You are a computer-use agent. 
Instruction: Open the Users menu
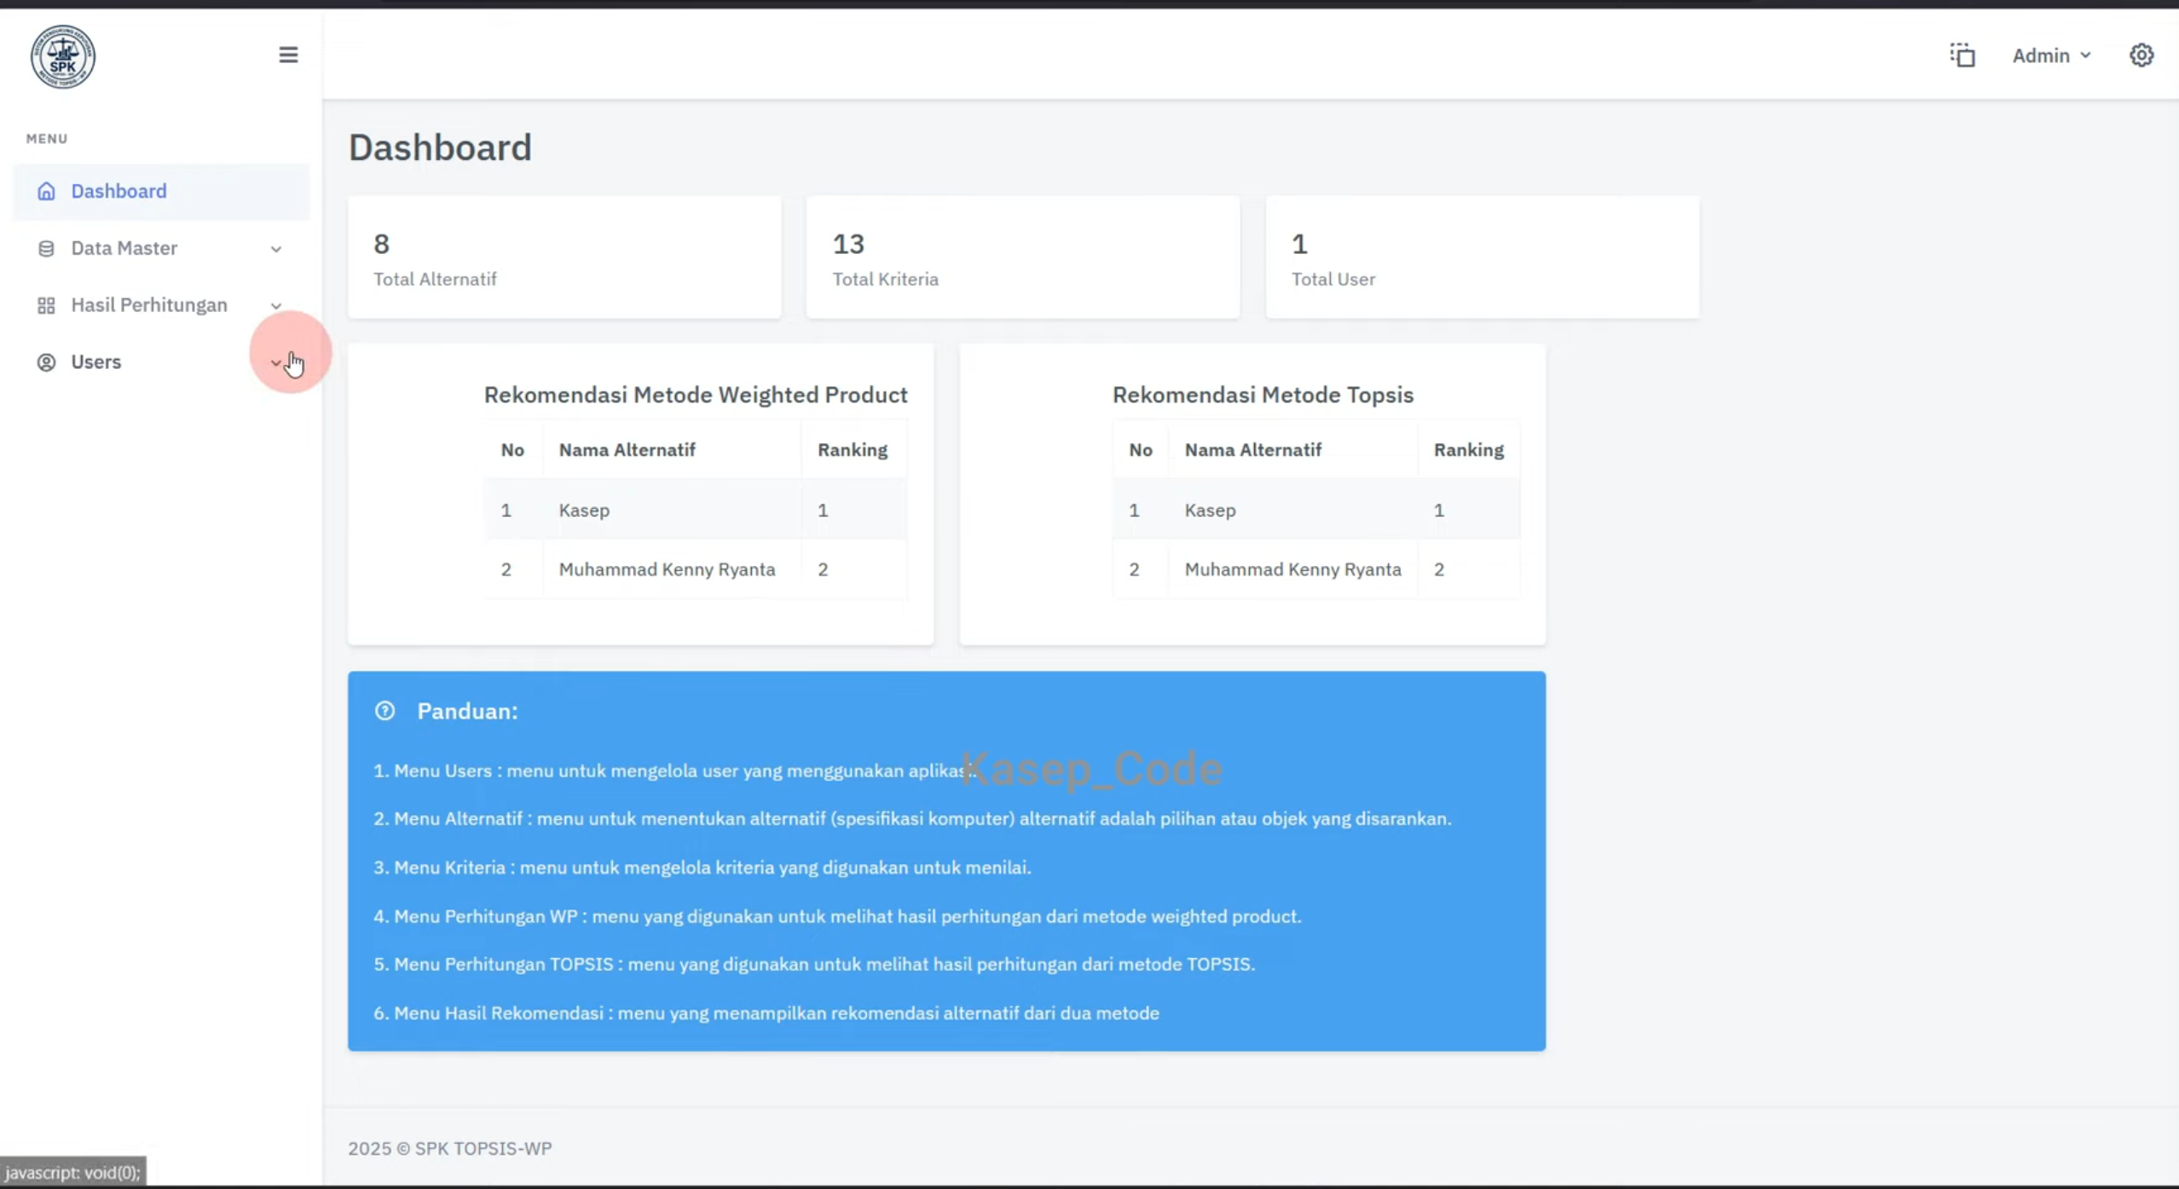161,362
